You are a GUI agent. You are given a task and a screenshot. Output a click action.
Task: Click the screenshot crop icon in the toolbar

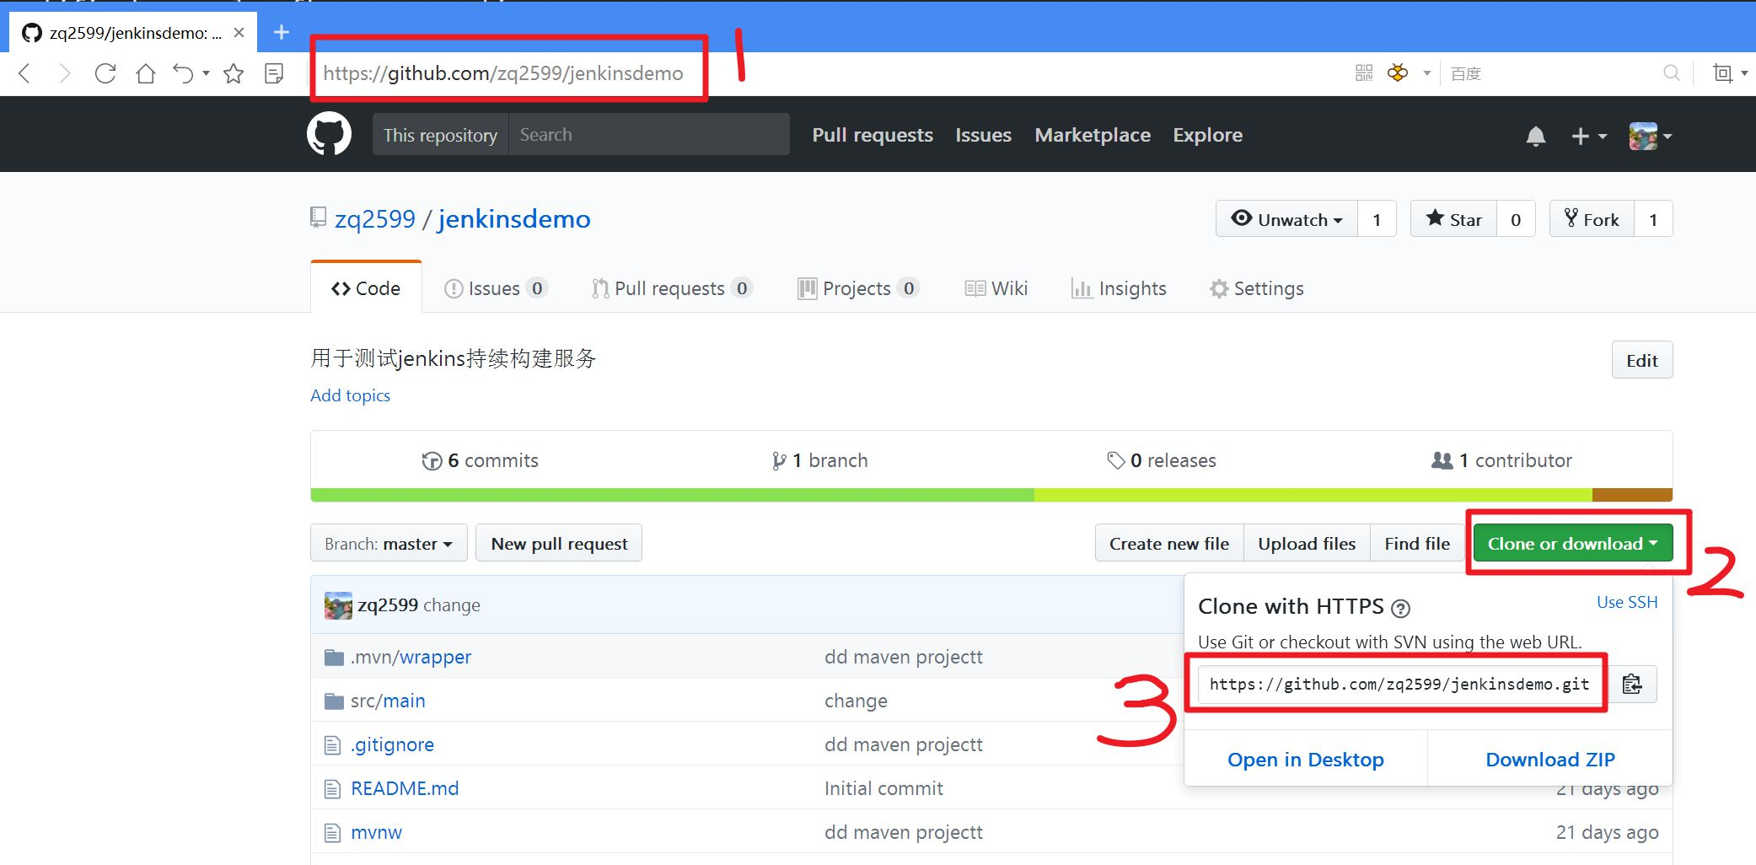[x=1722, y=73]
